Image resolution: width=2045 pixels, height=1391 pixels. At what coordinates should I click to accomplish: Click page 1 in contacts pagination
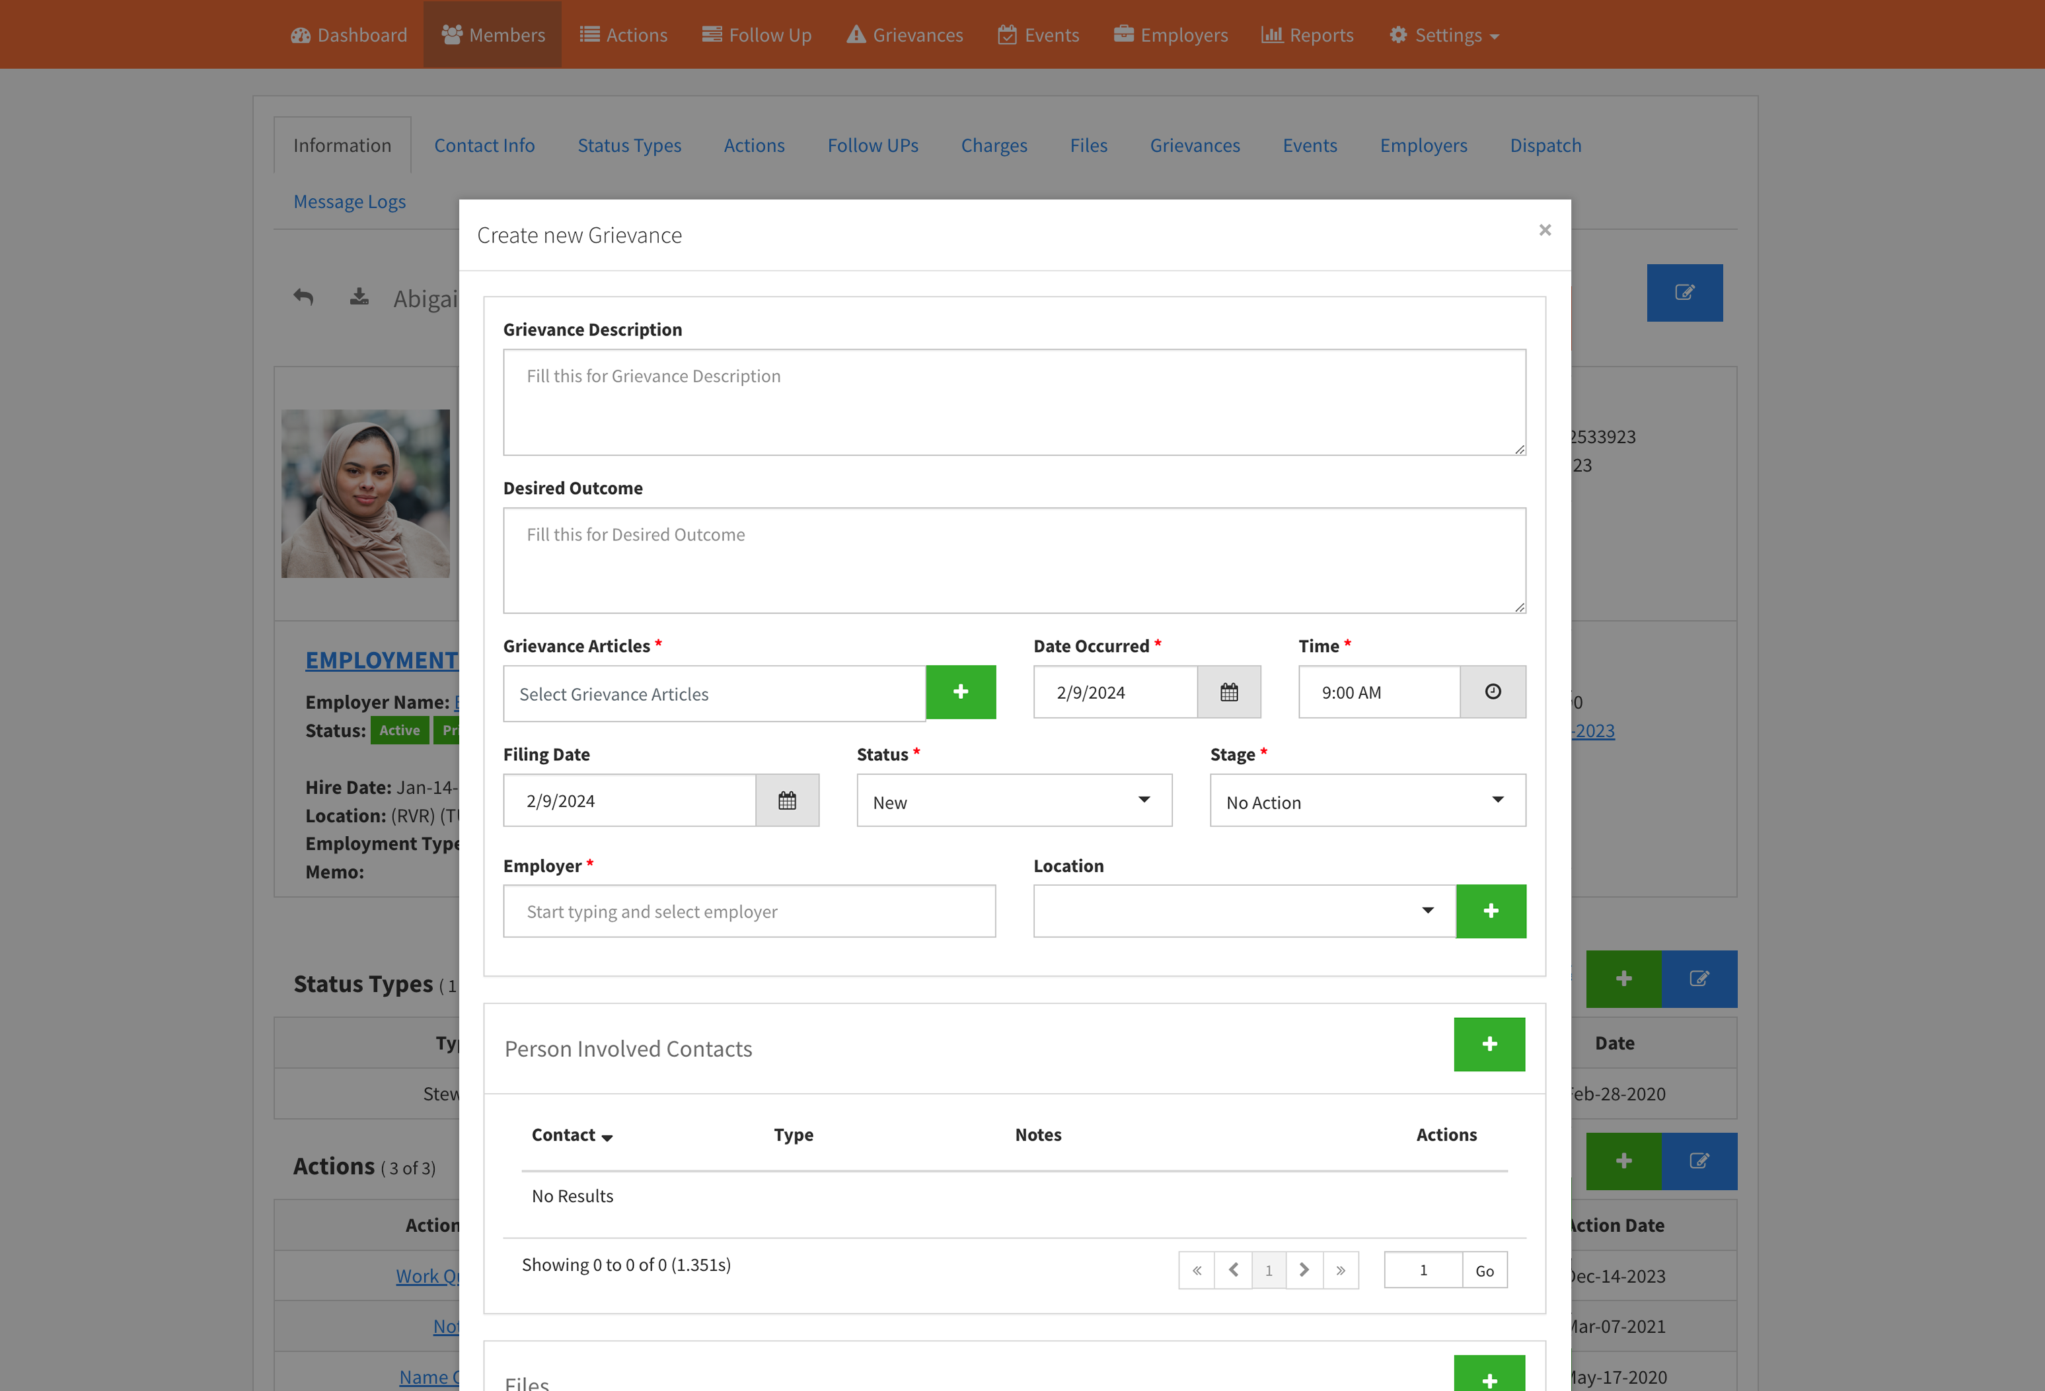[1268, 1271]
